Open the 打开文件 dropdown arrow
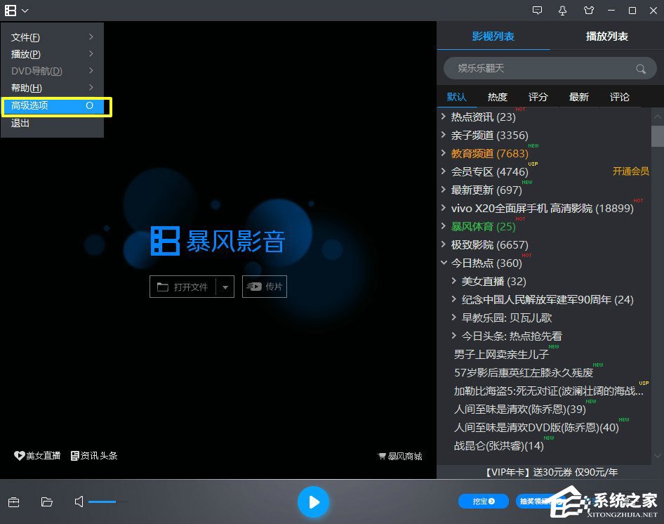Screen dimensions: 664x524 tap(226, 287)
